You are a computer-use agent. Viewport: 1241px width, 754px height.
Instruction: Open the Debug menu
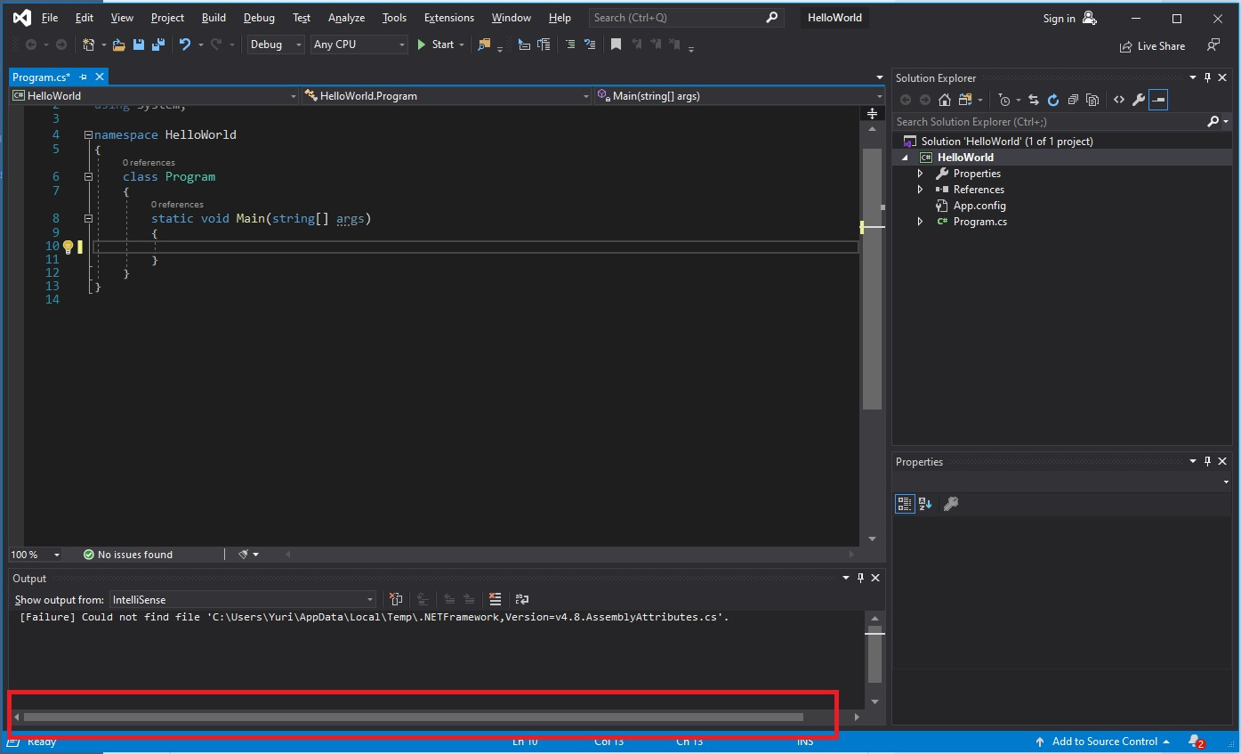[x=259, y=18]
